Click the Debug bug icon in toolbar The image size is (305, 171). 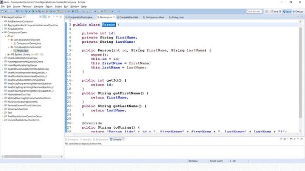(x=26, y=11)
